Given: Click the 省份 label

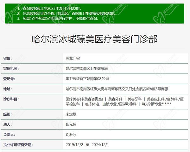Looking at the screenshot, I should click(x=8, y=58).
